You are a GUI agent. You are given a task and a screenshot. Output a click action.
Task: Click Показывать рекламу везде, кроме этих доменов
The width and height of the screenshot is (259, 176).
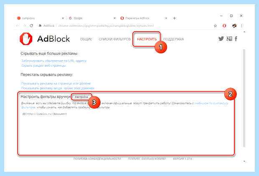coord(58,88)
